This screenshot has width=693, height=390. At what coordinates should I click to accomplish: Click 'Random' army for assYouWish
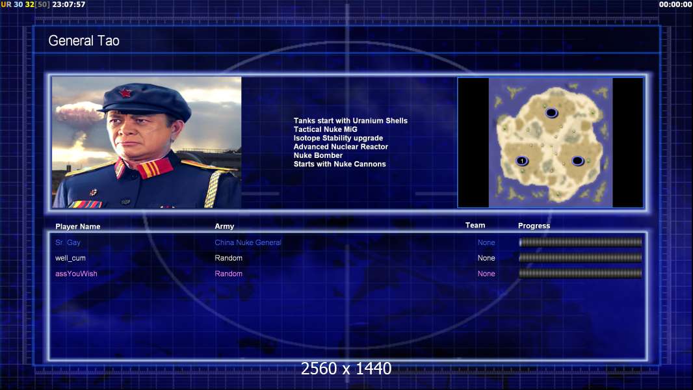click(228, 274)
